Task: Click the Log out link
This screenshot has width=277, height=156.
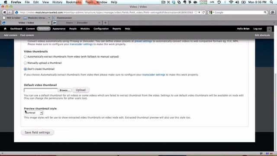Action: coord(258,29)
